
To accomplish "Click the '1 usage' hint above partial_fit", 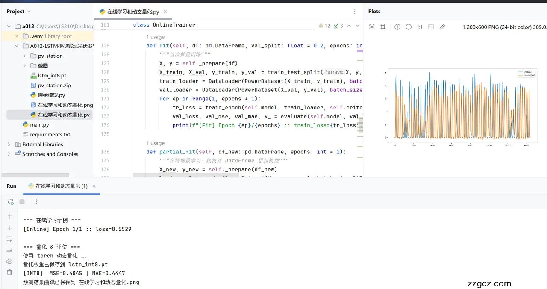I will (x=155, y=143).
